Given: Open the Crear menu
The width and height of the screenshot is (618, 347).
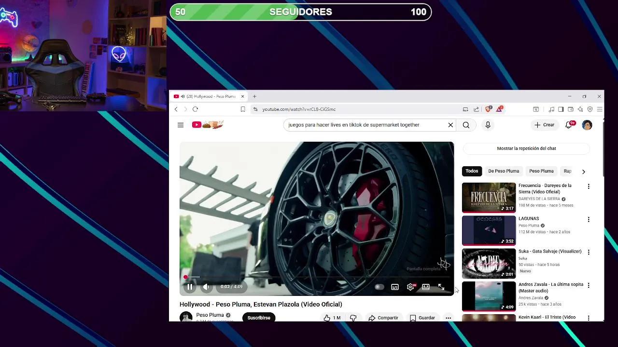Looking at the screenshot, I should click(x=544, y=125).
